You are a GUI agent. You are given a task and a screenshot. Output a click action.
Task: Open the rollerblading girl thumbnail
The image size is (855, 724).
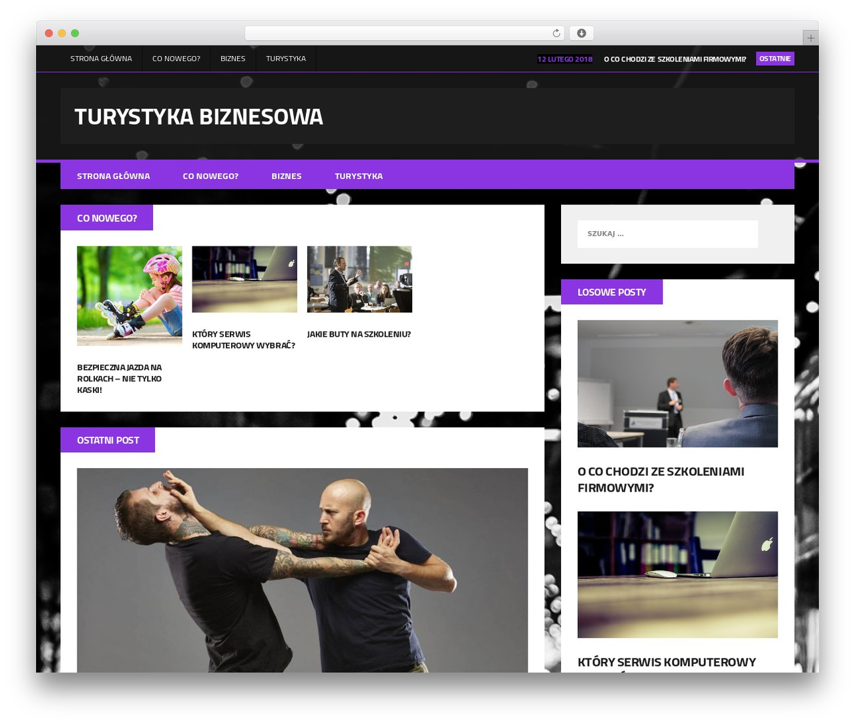pyautogui.click(x=130, y=296)
